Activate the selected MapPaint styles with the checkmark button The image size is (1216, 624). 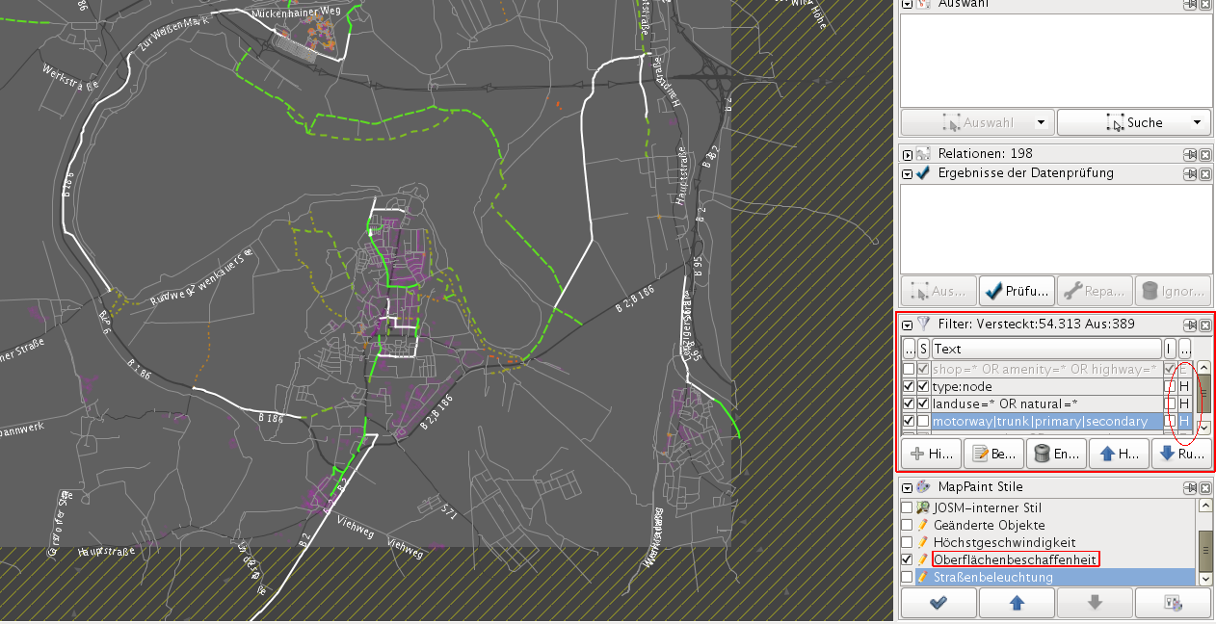coord(938,603)
